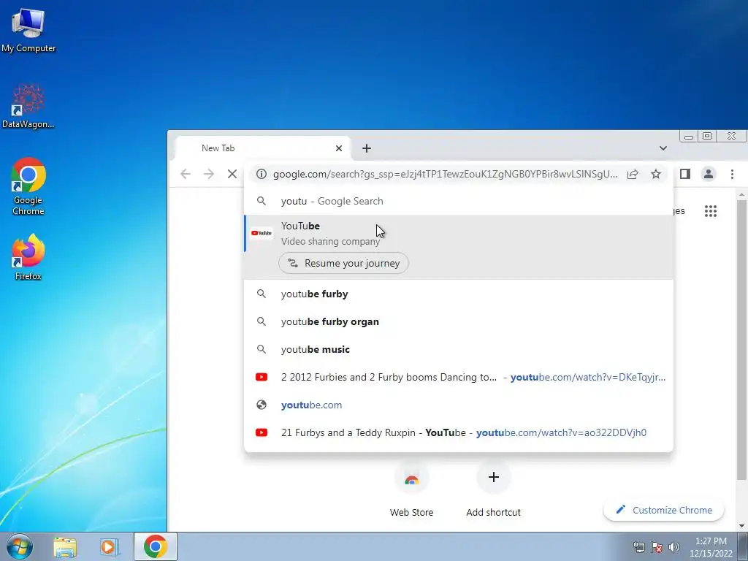
Task: Open Chrome side panel icon
Action: click(685, 174)
